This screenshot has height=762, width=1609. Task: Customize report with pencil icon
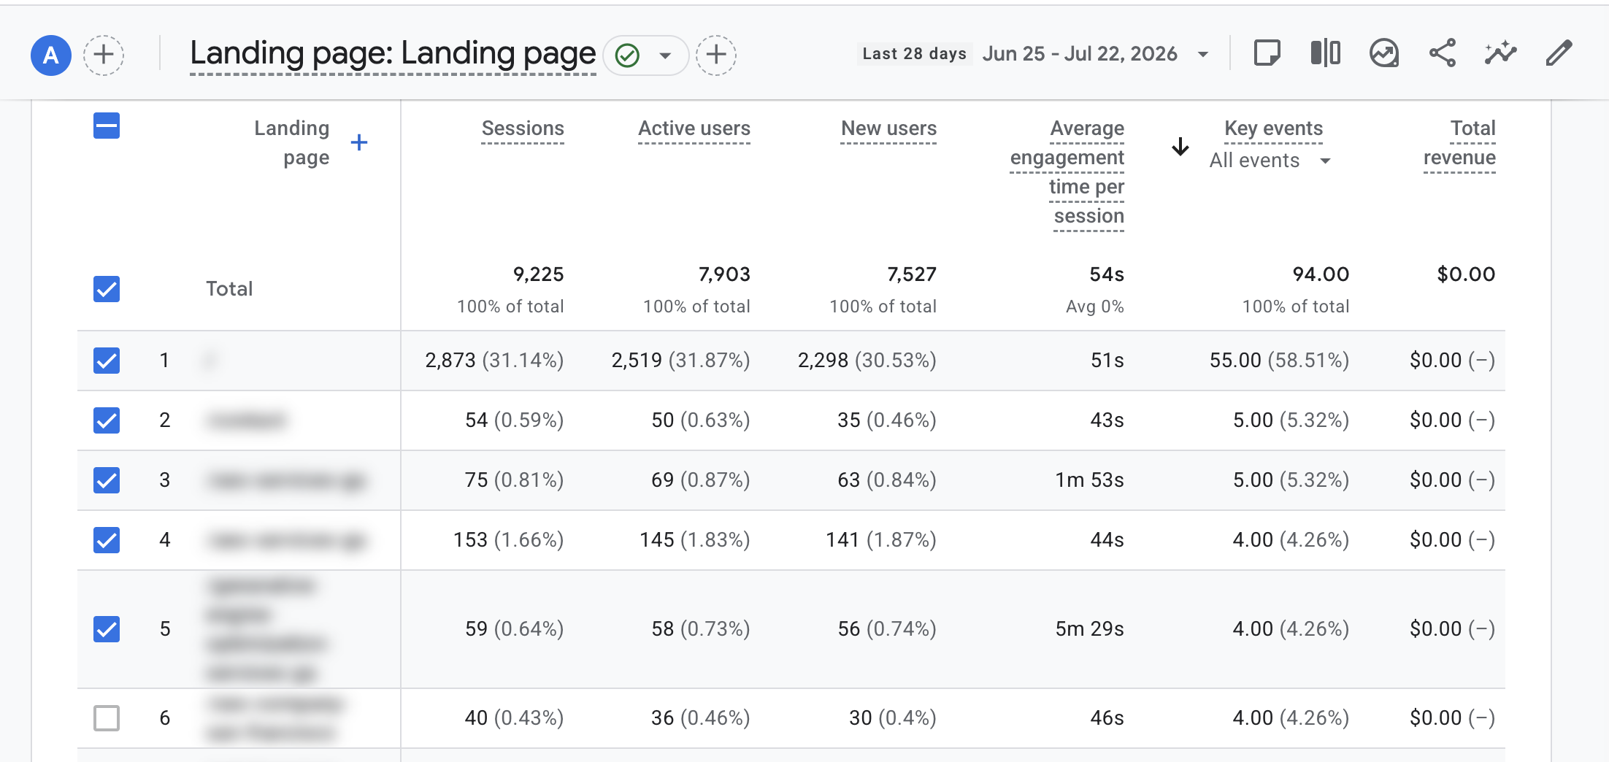click(x=1559, y=54)
